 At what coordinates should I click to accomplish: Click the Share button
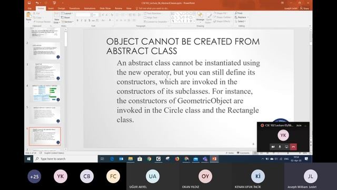pos(304,8)
